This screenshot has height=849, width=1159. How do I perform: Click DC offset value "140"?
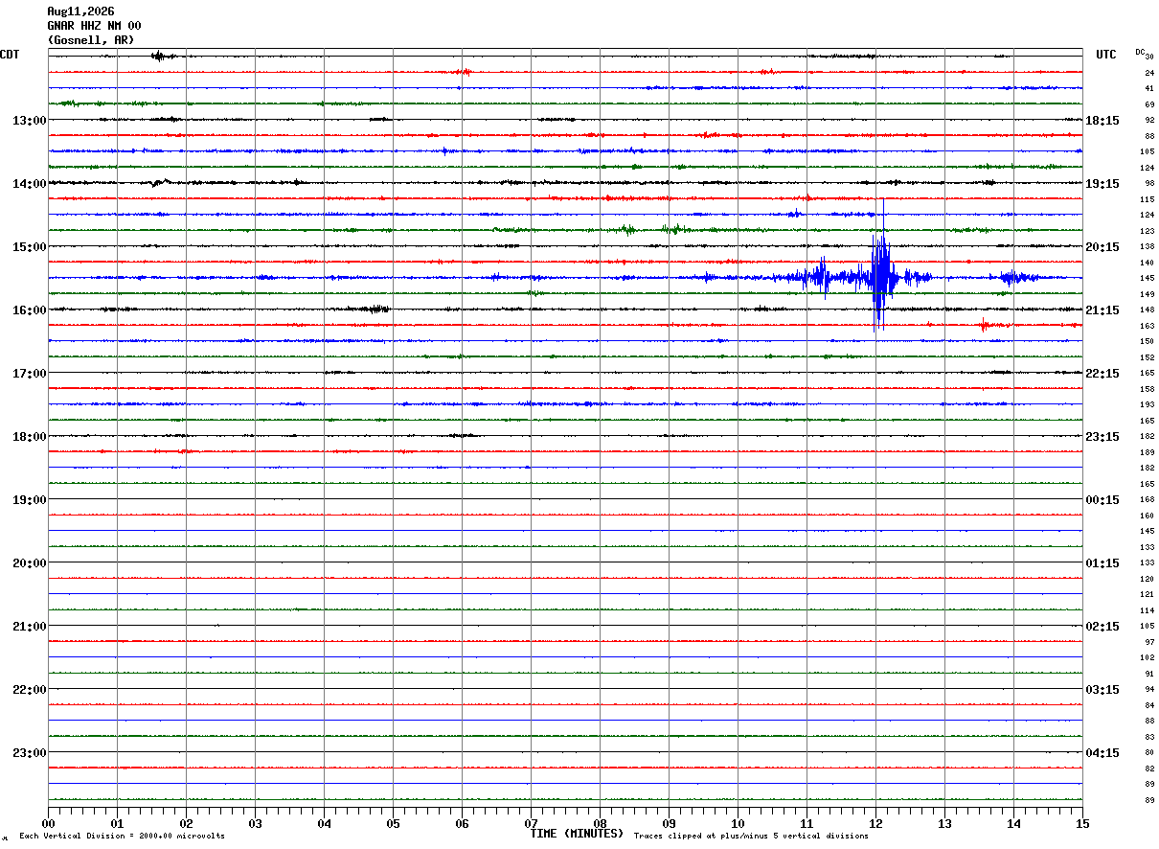[1147, 264]
